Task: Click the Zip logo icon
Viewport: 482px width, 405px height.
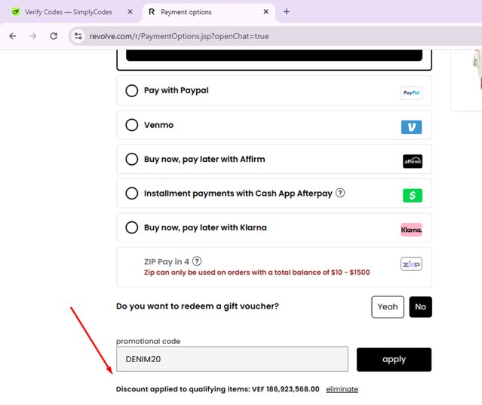Action: pyautogui.click(x=411, y=264)
